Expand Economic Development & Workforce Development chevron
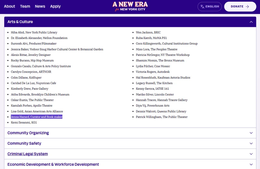 click(251, 164)
